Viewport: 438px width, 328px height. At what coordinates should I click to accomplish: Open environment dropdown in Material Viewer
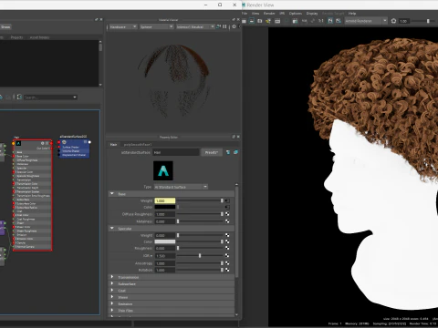point(195,26)
